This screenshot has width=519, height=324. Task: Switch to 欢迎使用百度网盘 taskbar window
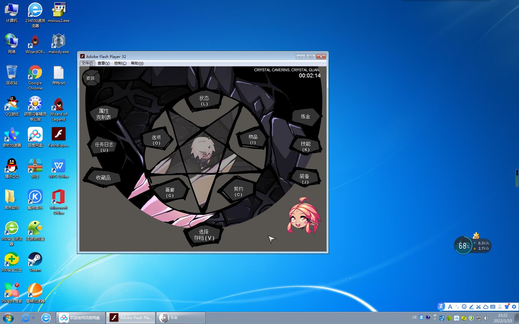click(81, 318)
